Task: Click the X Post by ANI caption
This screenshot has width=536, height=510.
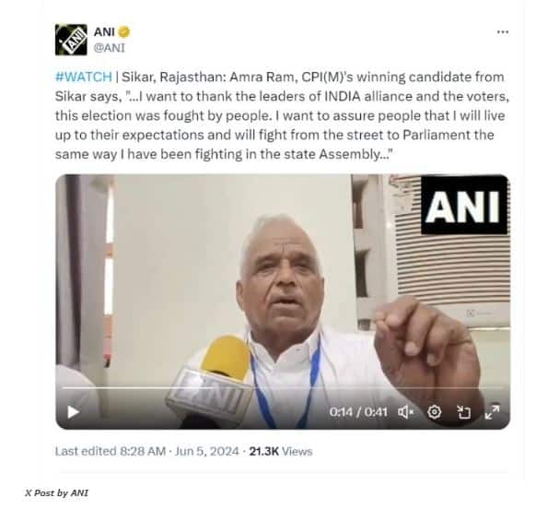Action: pyautogui.click(x=56, y=493)
